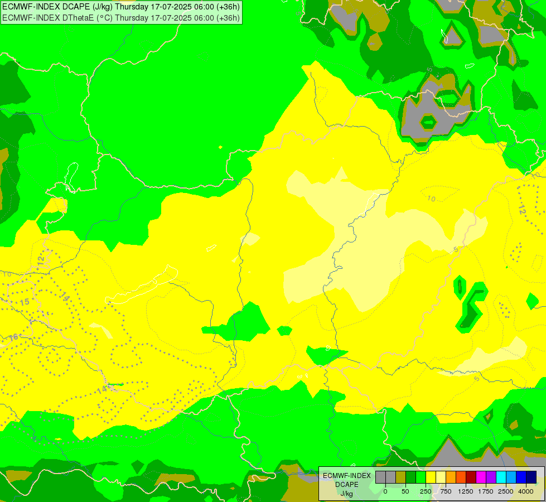Click the dark green legend swatch
Screen dimensions: 546x502
[x=411, y=477]
